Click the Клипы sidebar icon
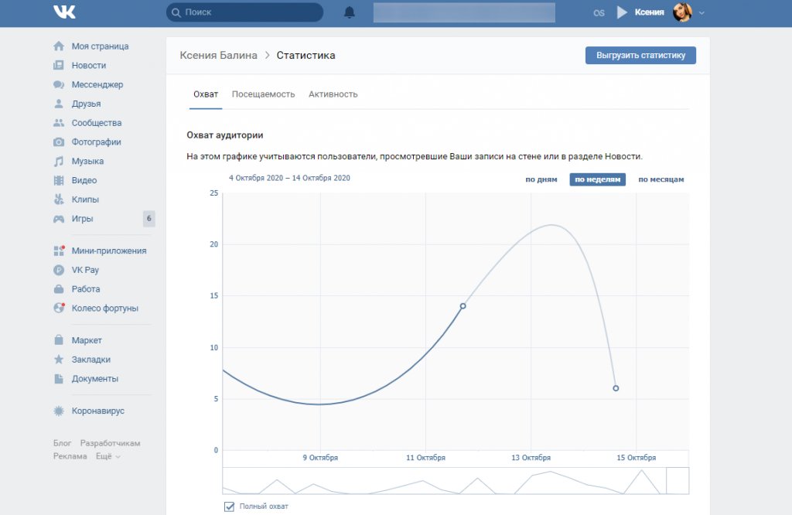 click(x=58, y=200)
